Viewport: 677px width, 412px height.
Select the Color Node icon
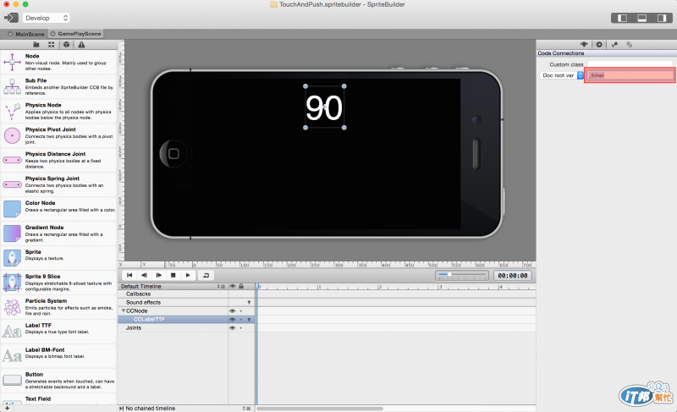[x=12, y=209]
